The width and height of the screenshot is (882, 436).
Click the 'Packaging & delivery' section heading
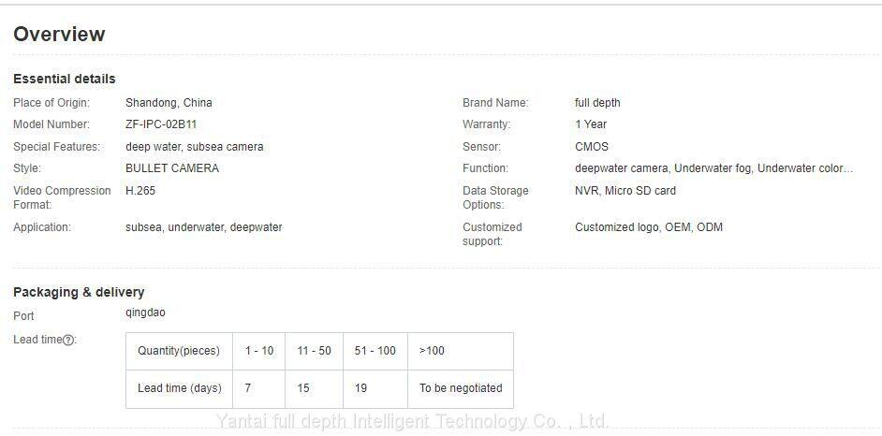pyautogui.click(x=79, y=292)
